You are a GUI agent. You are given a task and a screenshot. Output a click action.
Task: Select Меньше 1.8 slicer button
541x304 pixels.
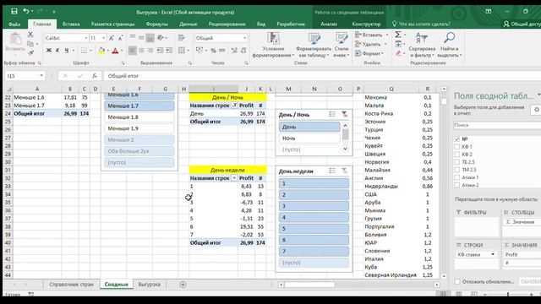pyautogui.click(x=139, y=117)
